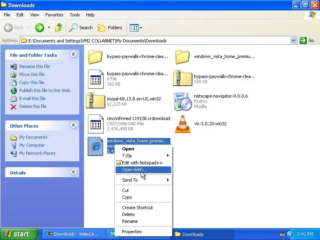Choose Edit with Notepad++
The height and width of the screenshot is (240, 320).
[x=143, y=163]
